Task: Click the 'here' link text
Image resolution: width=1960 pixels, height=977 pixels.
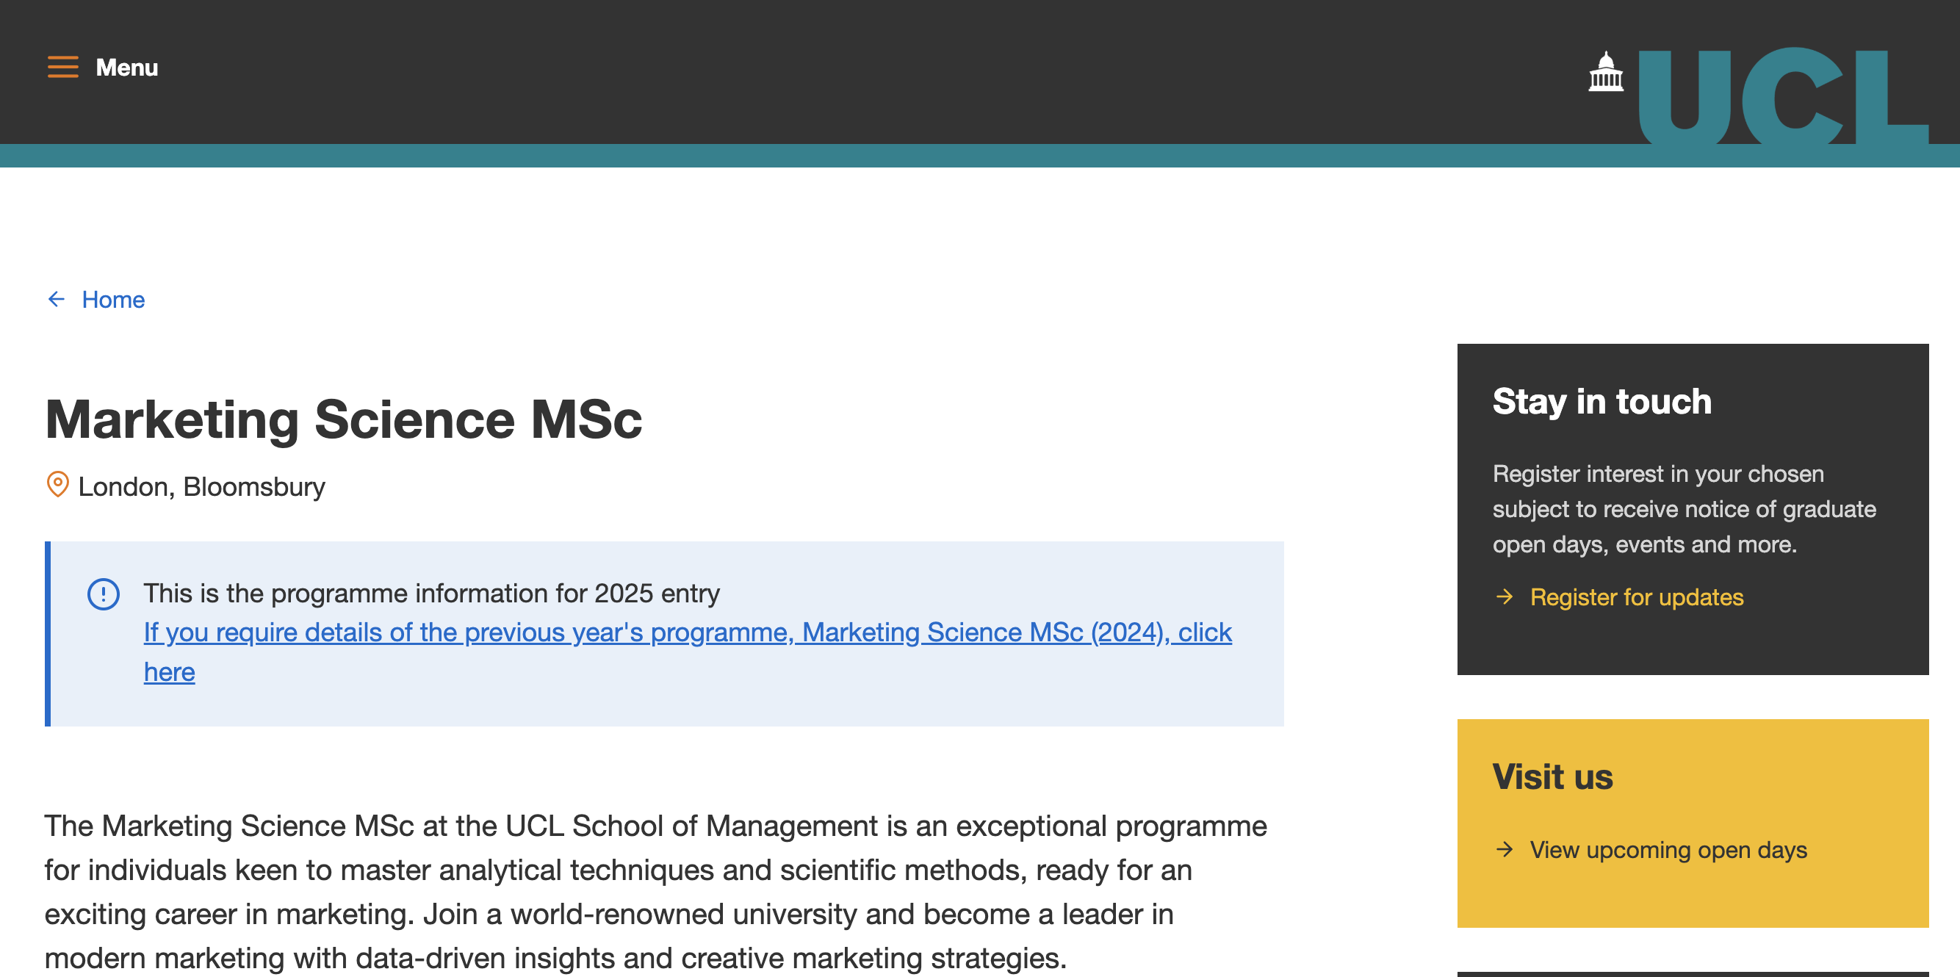Action: point(170,672)
